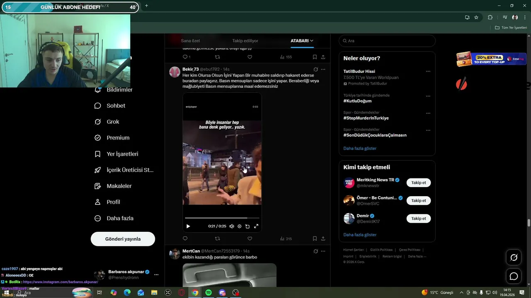
Task: Open Grok actions on MertCan's post
Action: click(x=316, y=251)
